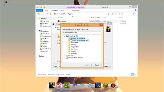Image resolution: width=164 pixels, height=92 pixels.
Task: Open the Vista ribbon tab
Action: point(63,10)
